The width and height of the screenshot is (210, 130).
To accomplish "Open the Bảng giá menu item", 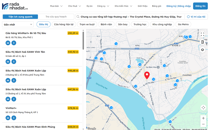I will 156,6.
